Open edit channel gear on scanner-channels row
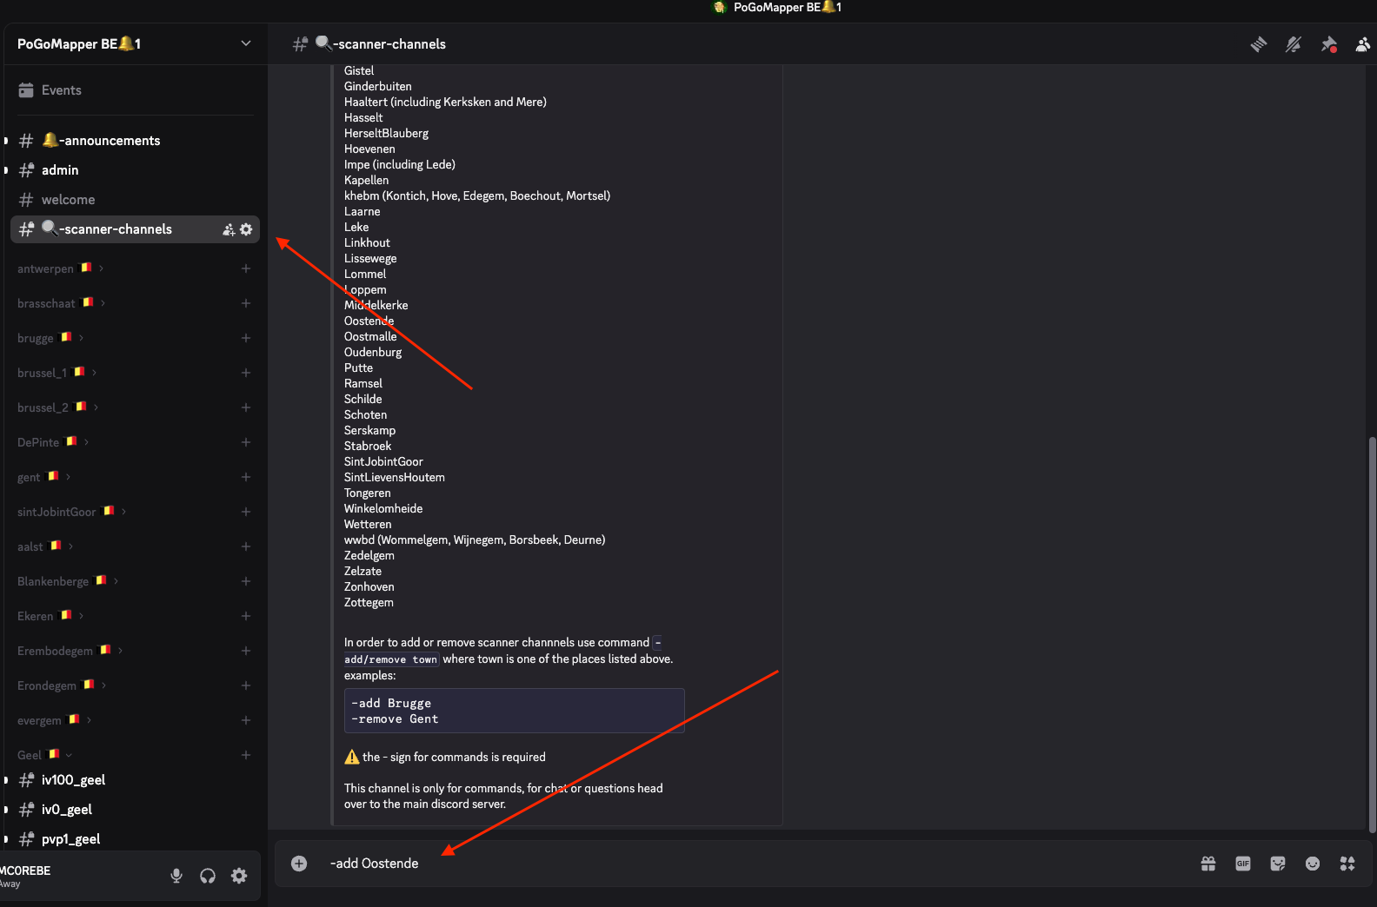1377x907 pixels. pyautogui.click(x=246, y=229)
